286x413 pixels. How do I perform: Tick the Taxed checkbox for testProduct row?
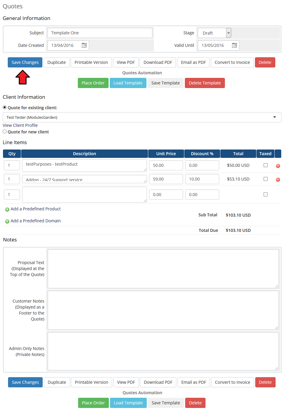point(265,165)
